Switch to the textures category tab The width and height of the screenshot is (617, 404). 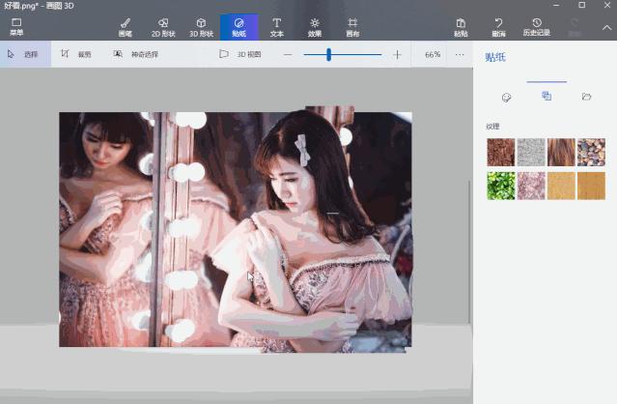(x=547, y=96)
